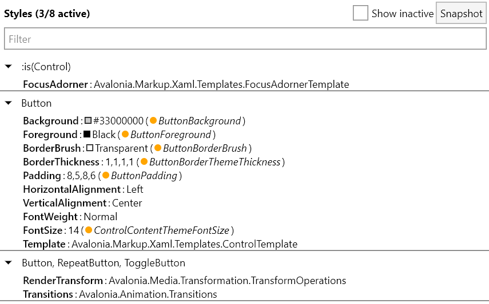Enable the Show inactive checkbox
The image size is (489, 304).
point(360,13)
